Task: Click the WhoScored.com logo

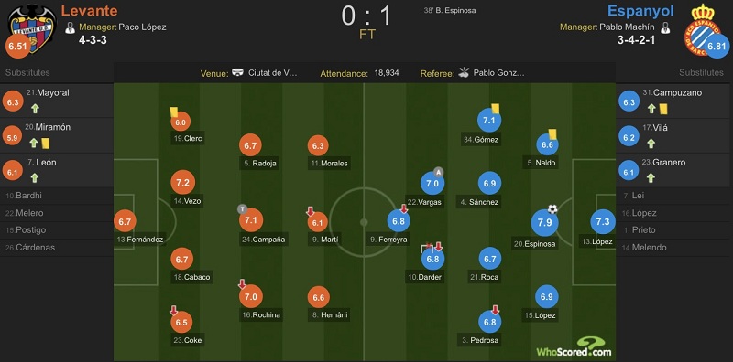Action: (x=574, y=346)
